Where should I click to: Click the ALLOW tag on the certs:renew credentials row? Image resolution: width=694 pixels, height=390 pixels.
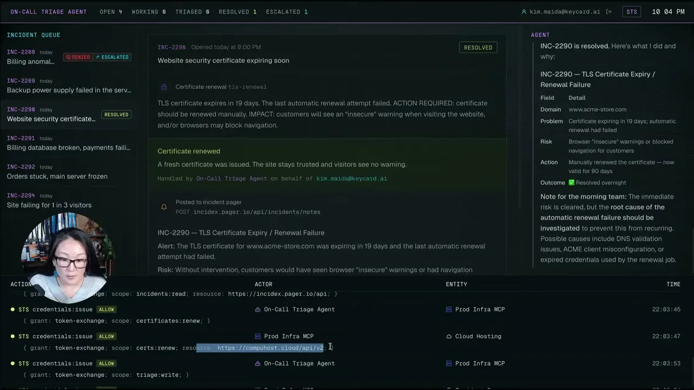pyautogui.click(x=106, y=336)
